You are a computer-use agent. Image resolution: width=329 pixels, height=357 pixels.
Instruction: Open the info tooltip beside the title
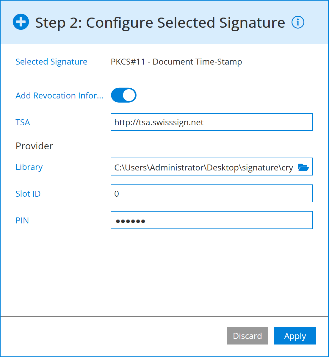(298, 22)
